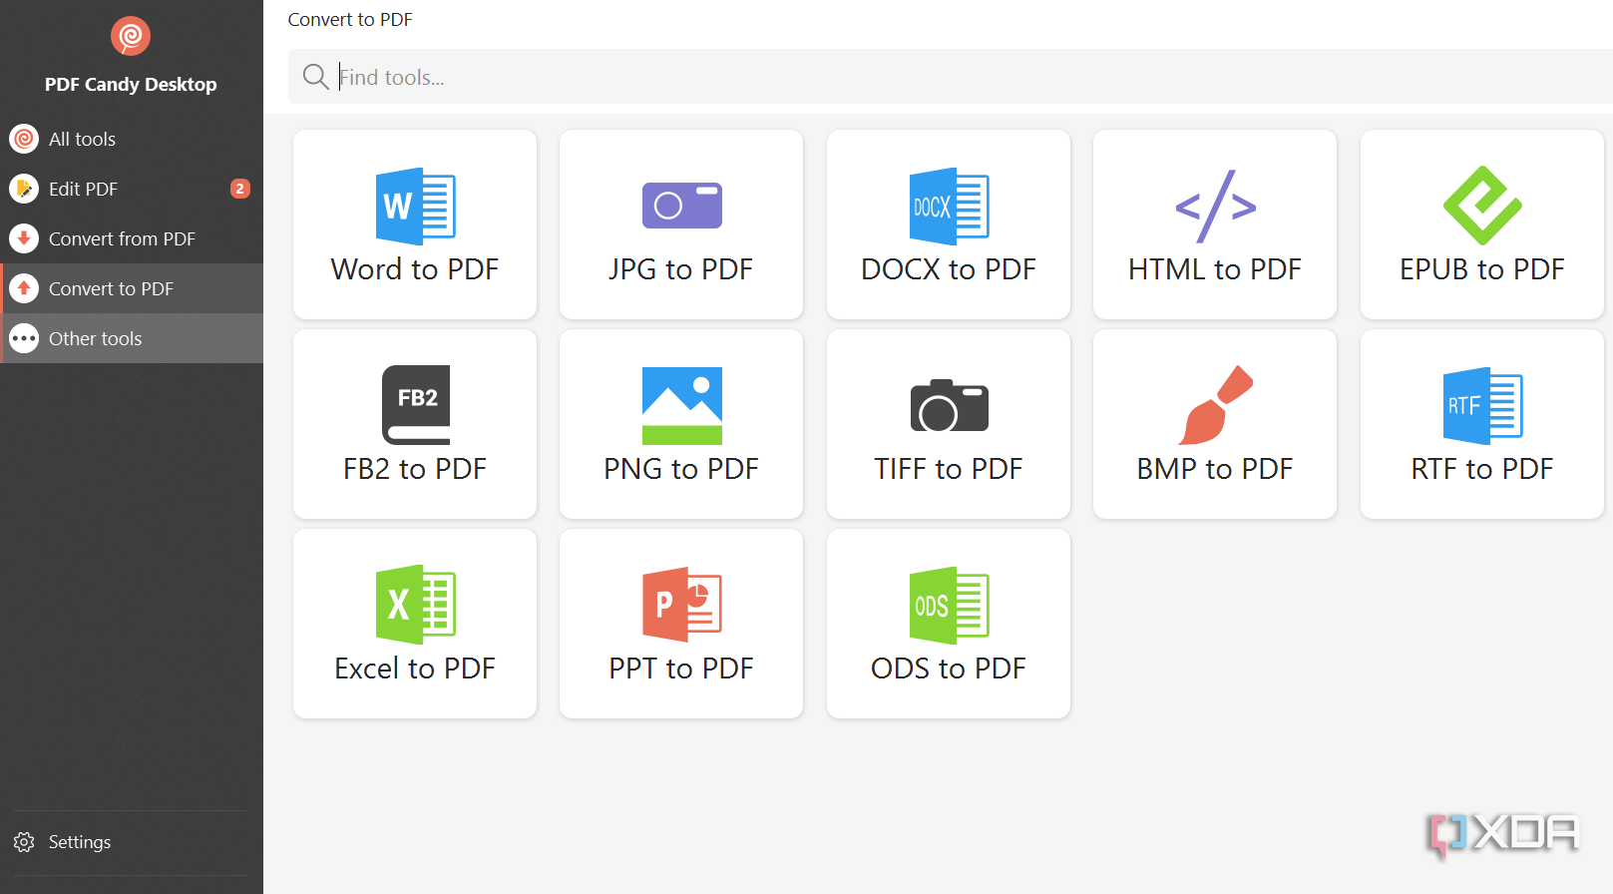Focus the Find tools search field
1613x894 pixels.
(950, 77)
